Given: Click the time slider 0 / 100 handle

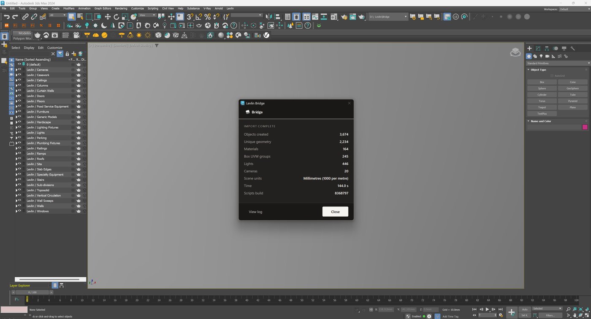Looking at the screenshot, I should [x=33, y=292].
